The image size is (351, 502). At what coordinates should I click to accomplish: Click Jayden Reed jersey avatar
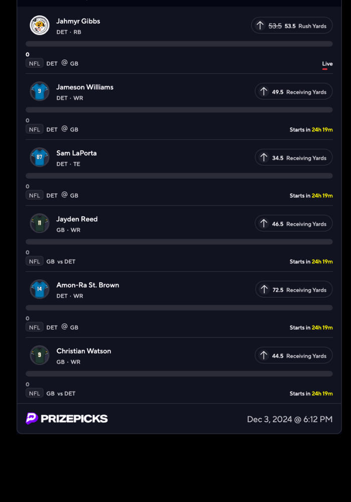pos(40,223)
